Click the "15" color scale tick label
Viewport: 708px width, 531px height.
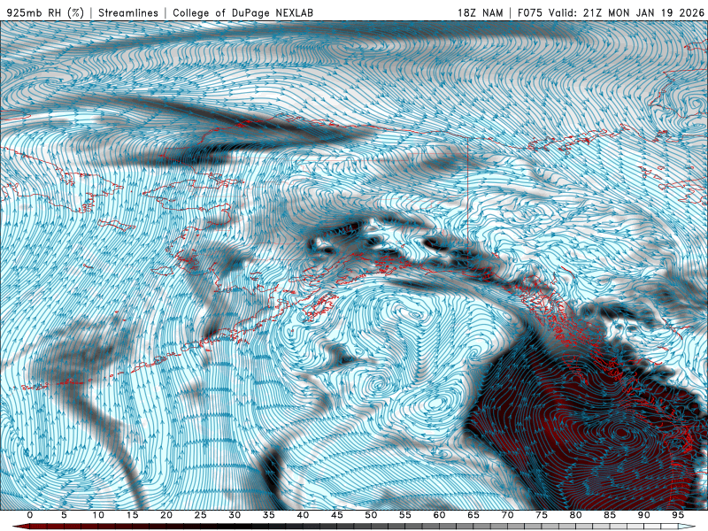132,515
